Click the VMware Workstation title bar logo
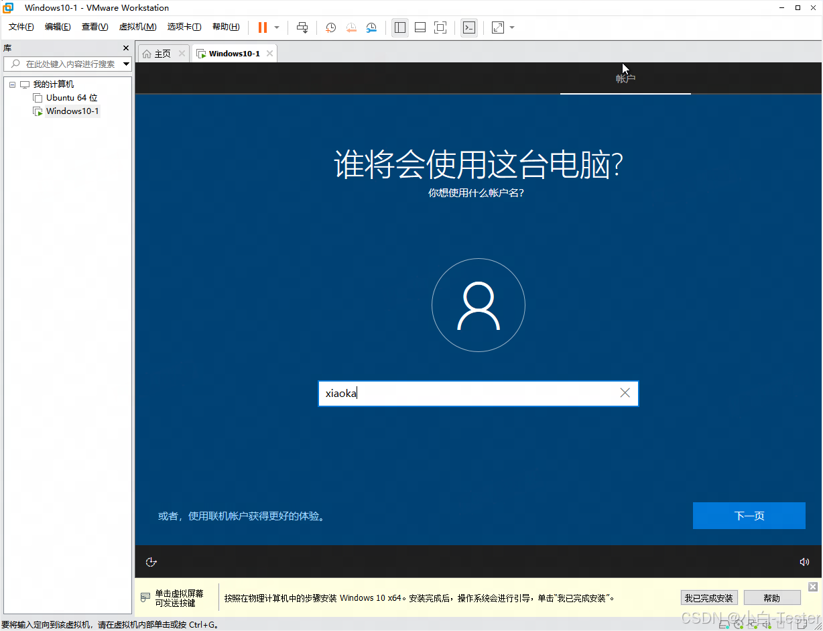This screenshot has height=631, width=823. pyautogui.click(x=9, y=8)
